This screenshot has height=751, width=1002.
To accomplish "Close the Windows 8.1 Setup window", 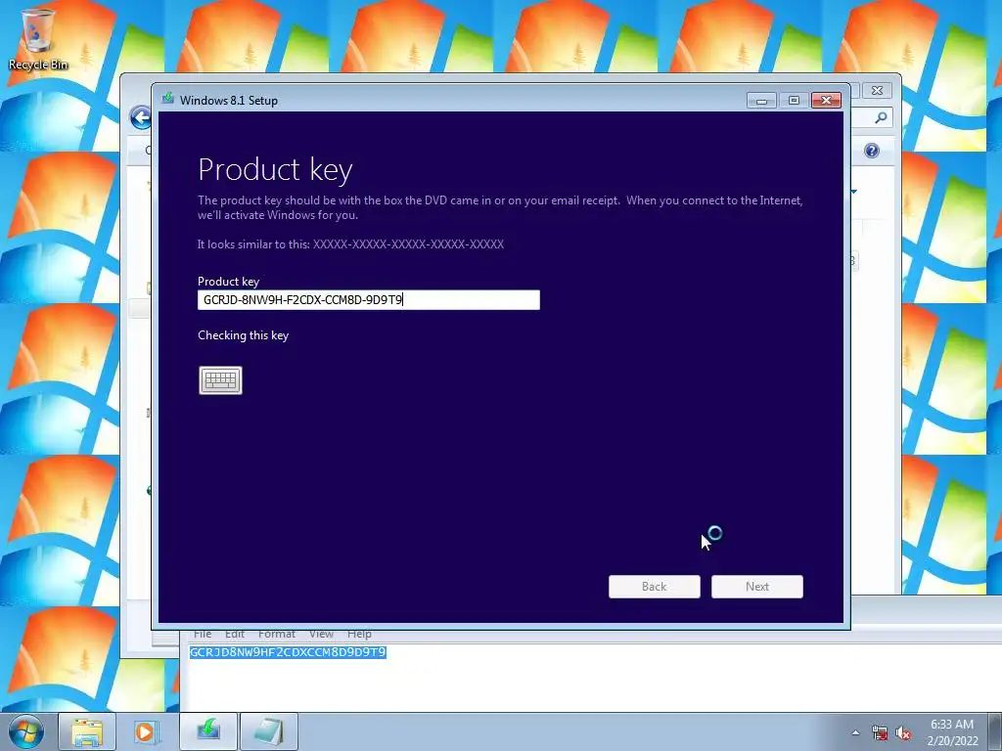I will [826, 101].
